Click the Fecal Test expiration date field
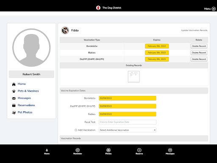217x163 pixels. [x=128, y=122]
